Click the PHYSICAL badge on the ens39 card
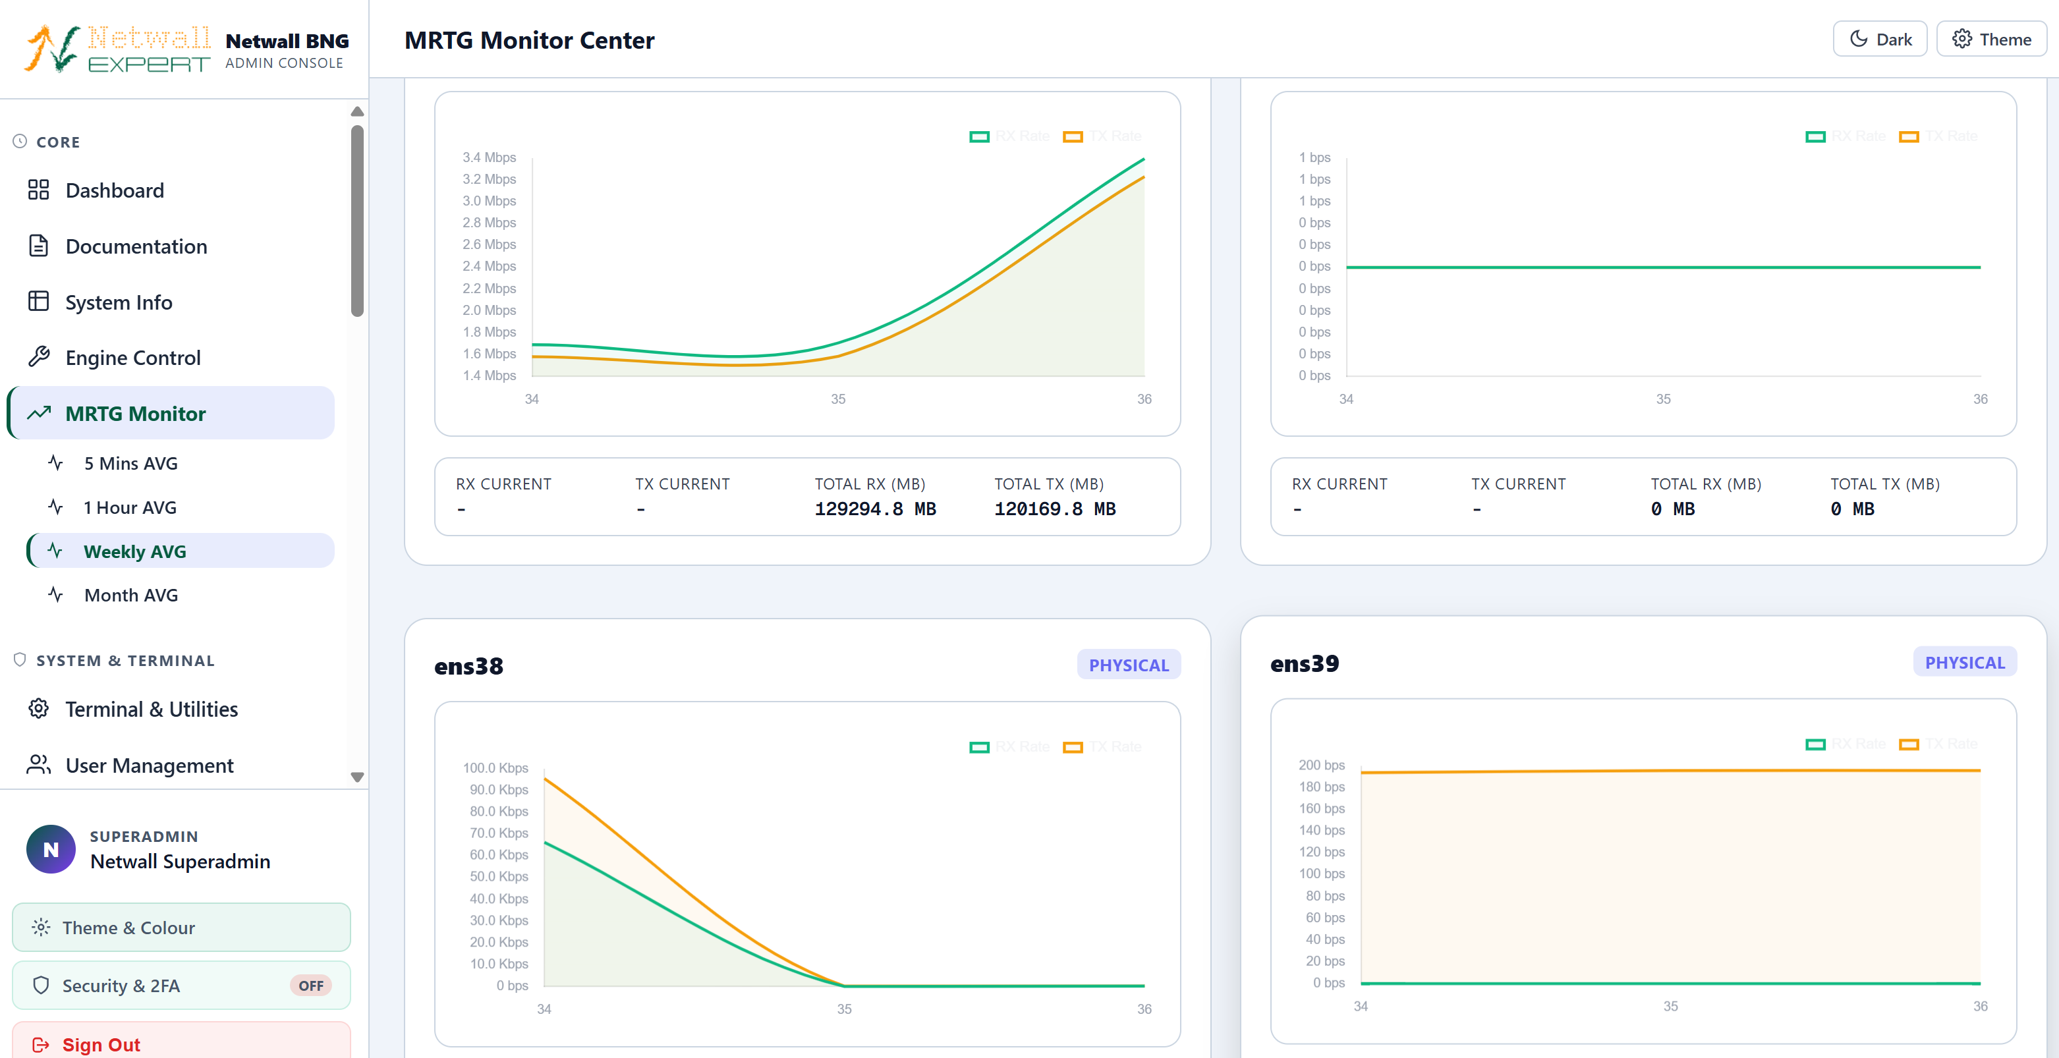Image resolution: width=2059 pixels, height=1058 pixels. click(1965, 663)
